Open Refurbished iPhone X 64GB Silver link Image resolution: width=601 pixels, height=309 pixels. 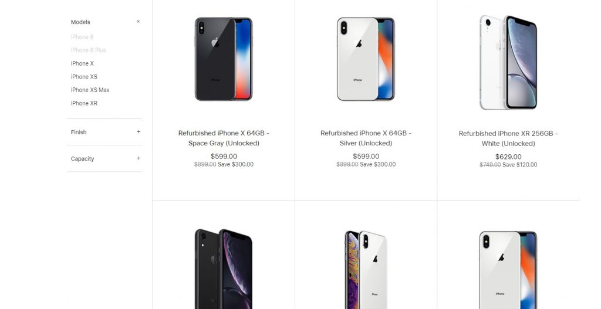(x=366, y=138)
